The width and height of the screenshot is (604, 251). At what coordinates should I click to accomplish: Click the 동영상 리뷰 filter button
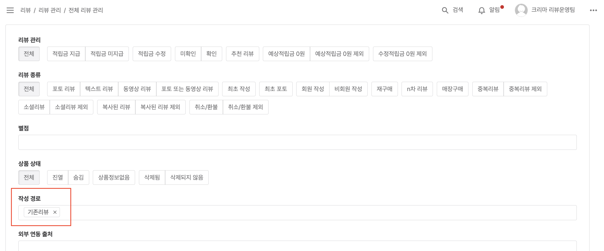click(137, 89)
